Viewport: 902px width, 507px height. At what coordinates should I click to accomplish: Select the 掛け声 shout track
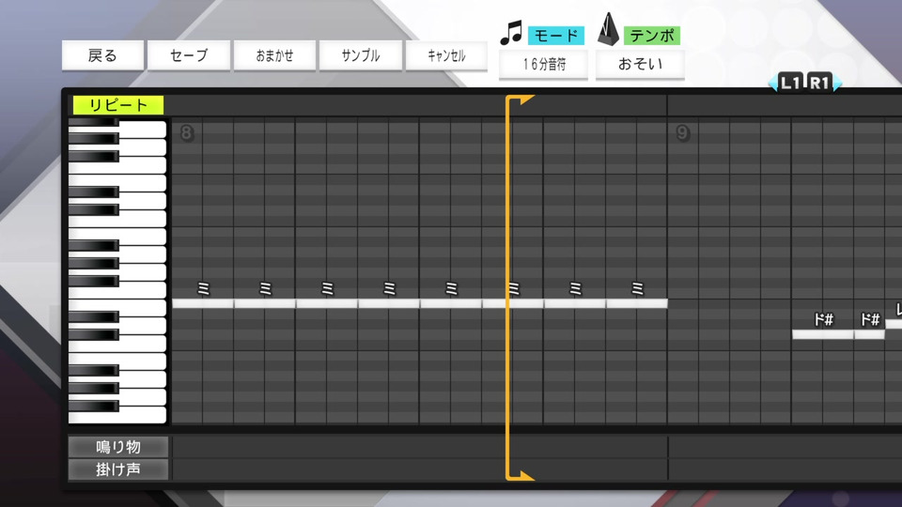118,469
